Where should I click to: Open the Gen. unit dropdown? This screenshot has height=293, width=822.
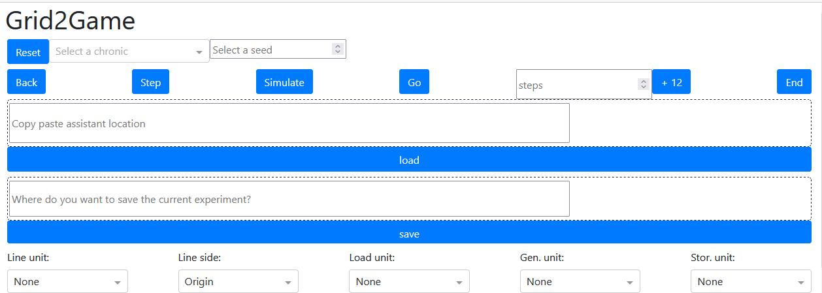pyautogui.click(x=580, y=281)
